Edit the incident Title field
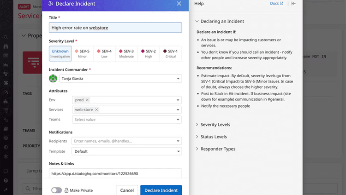This screenshot has width=346, height=195. point(115,28)
